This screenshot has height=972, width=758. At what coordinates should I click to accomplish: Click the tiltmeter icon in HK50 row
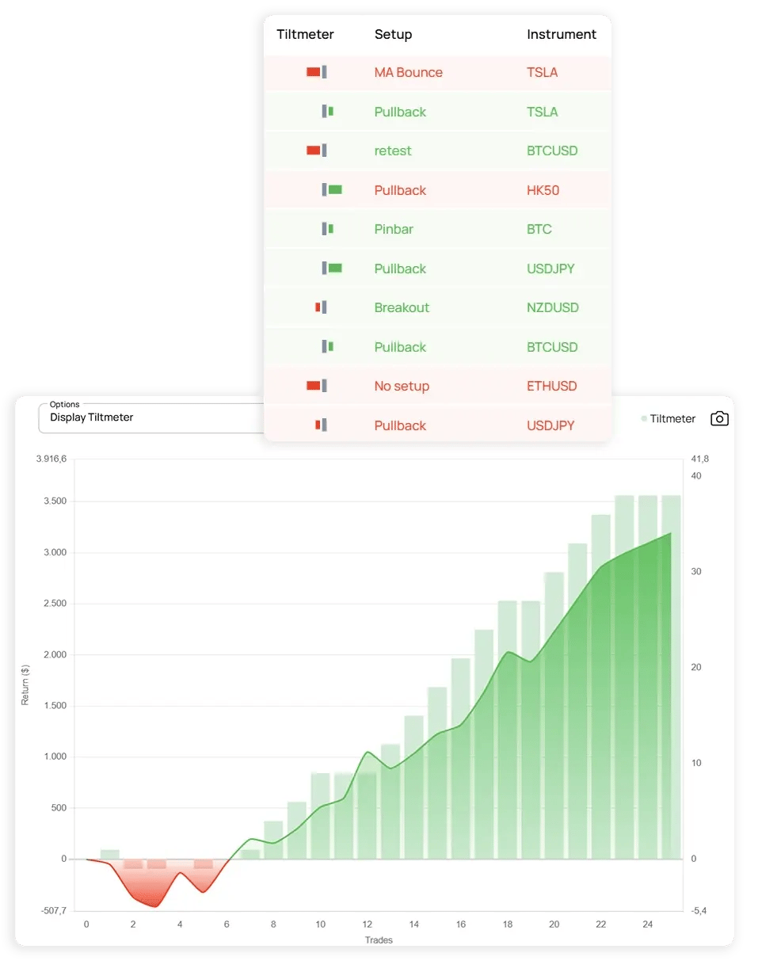pos(332,190)
